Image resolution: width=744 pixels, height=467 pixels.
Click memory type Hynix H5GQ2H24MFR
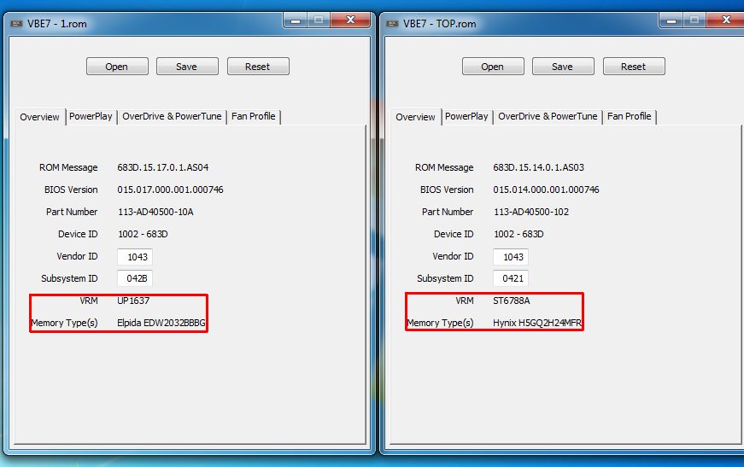537,323
